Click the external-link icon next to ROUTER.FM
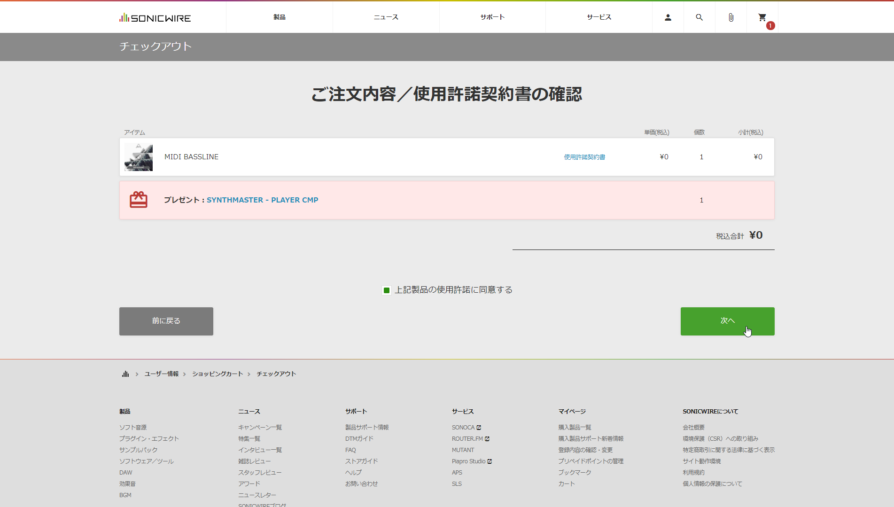 tap(487, 439)
